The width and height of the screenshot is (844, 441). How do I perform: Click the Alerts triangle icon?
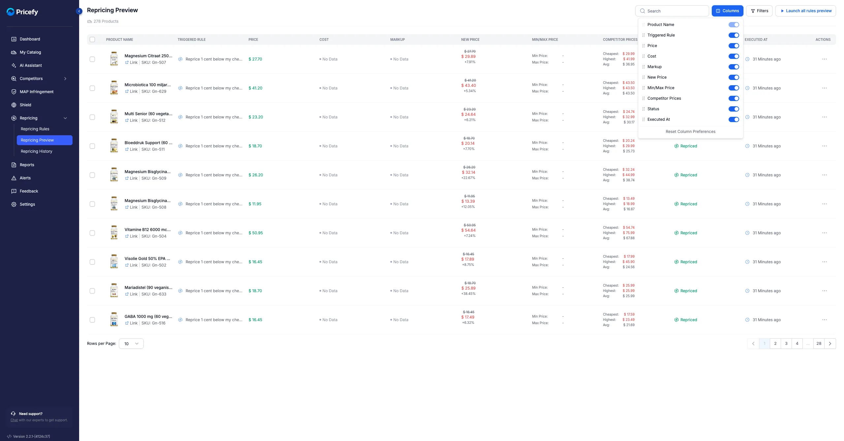coord(14,178)
